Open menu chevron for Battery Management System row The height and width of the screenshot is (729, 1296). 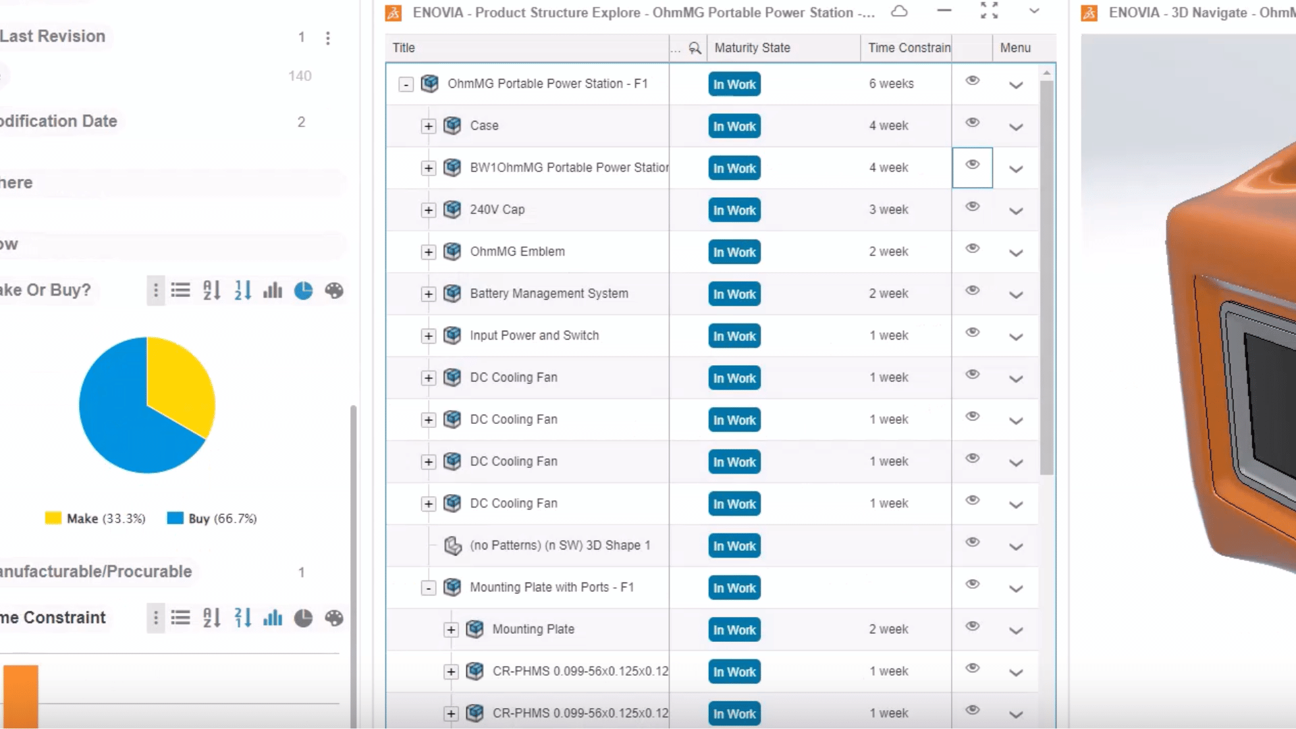click(1016, 295)
